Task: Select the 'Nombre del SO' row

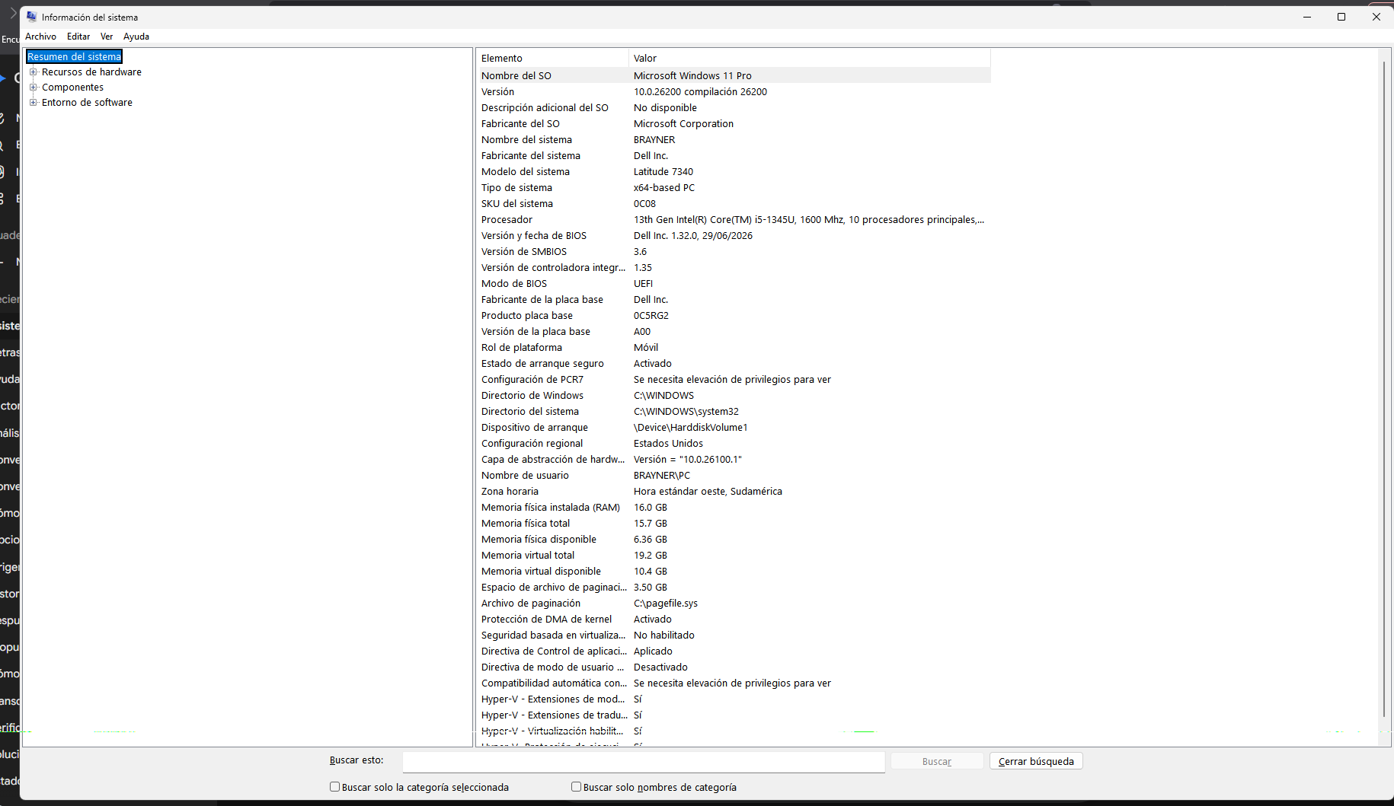Action: pyautogui.click(x=734, y=75)
